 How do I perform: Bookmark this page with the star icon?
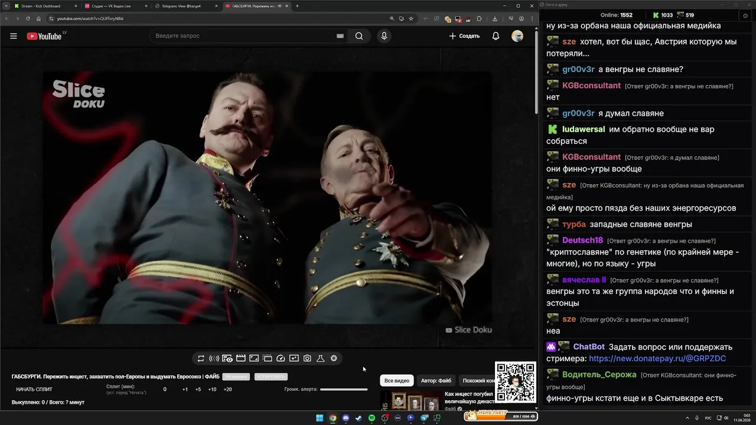[411, 18]
